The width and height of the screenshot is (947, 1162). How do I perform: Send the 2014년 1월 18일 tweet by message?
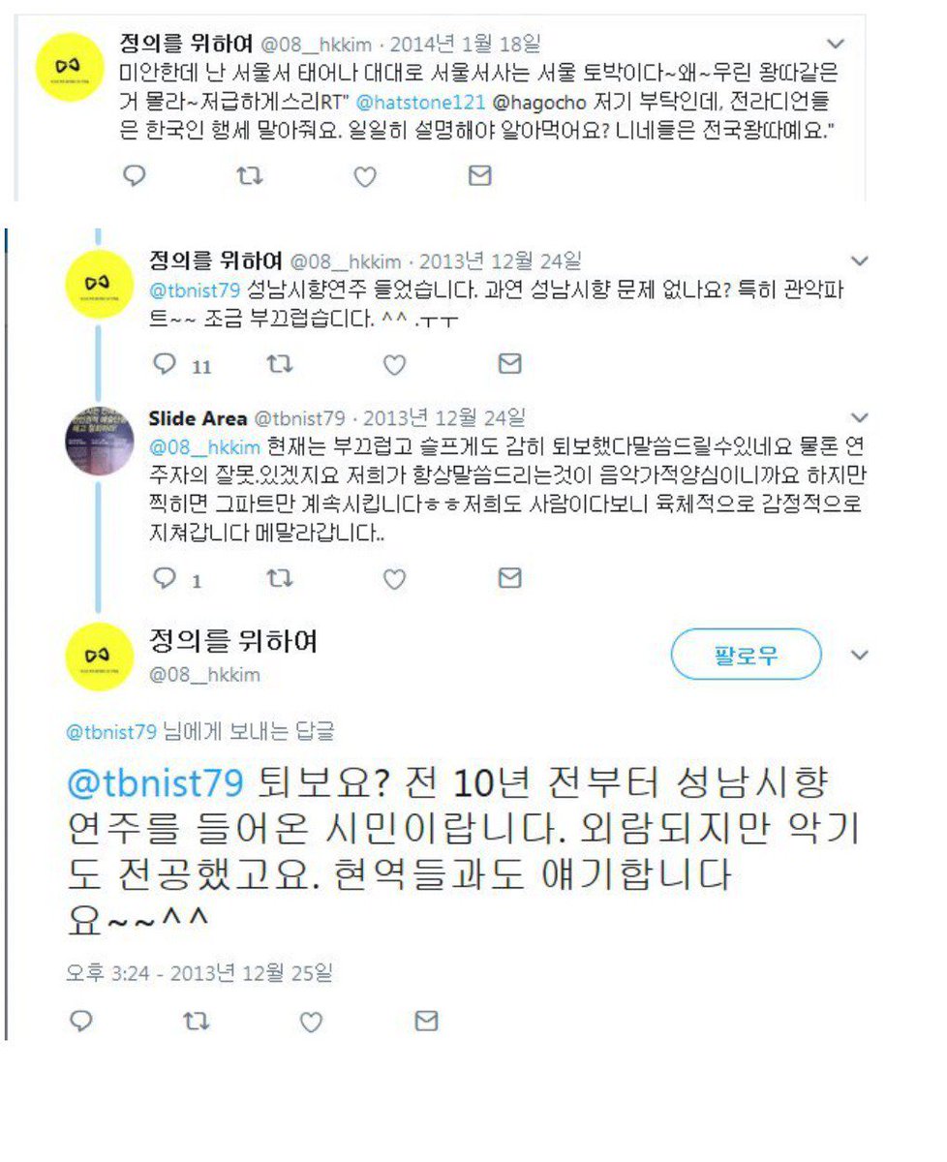click(479, 176)
